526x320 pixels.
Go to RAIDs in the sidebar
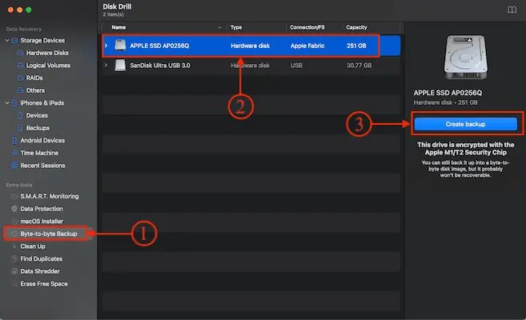click(34, 78)
